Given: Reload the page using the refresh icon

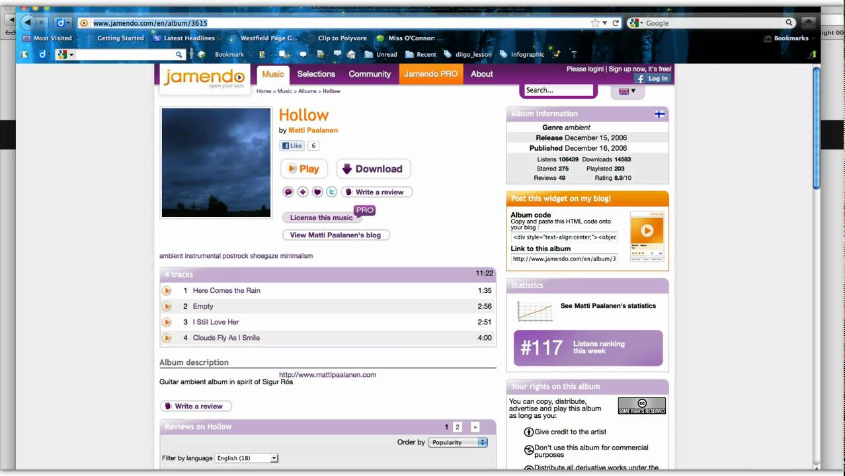Looking at the screenshot, I should pyautogui.click(x=616, y=22).
